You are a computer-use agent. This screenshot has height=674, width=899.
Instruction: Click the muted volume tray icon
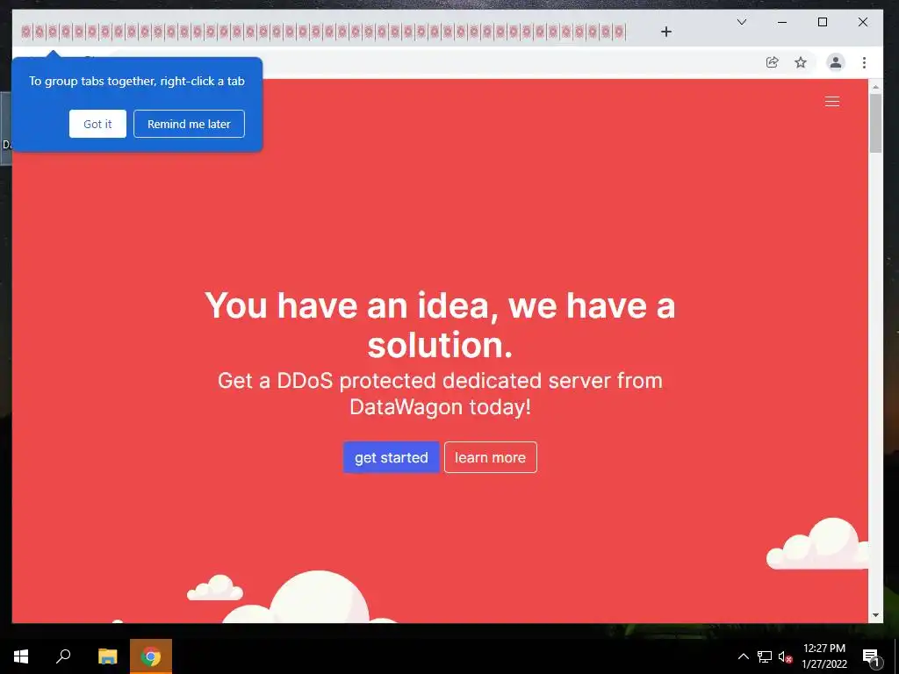785,656
